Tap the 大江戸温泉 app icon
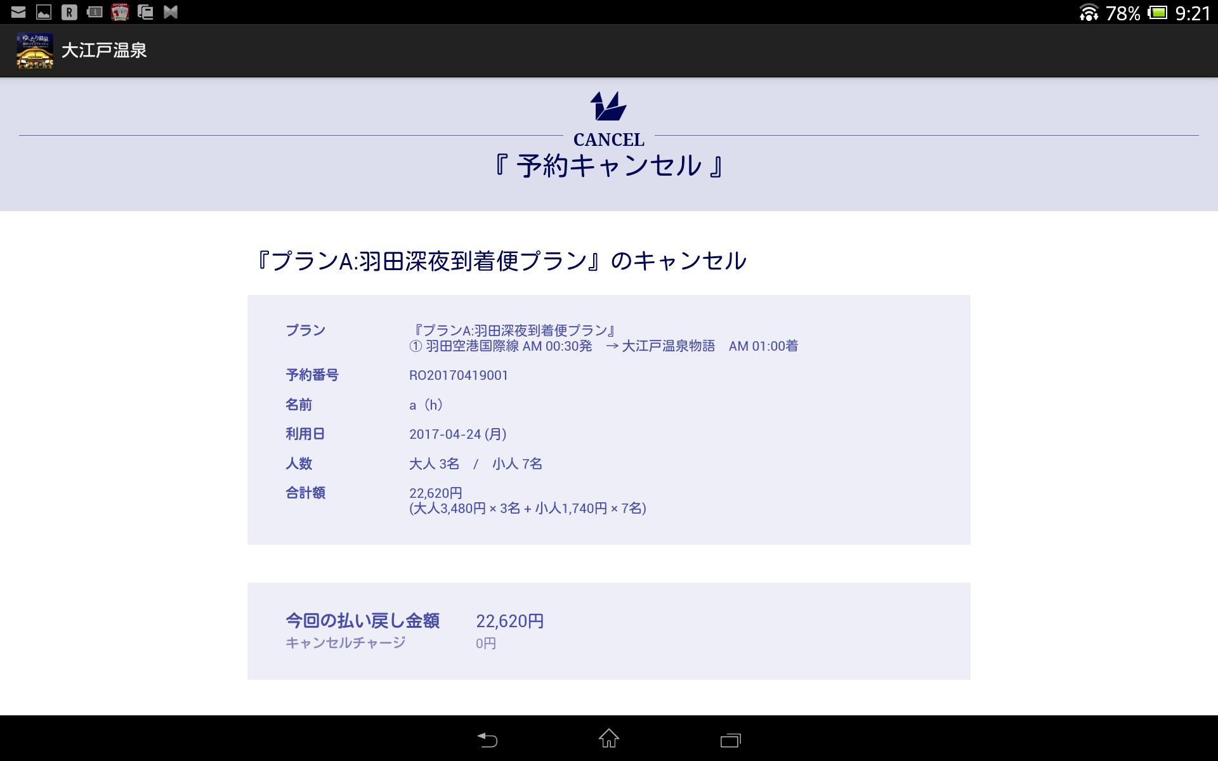Image resolution: width=1218 pixels, height=761 pixels. pyautogui.click(x=35, y=51)
